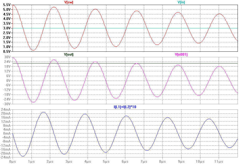This screenshot has height=164, width=242.
Task: Click the 20mA axis label in bottom pane
Action: coord(6,114)
